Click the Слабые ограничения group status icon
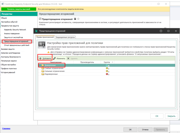Viewport: 180px width, 133px height. pyautogui.click(x=107, y=68)
